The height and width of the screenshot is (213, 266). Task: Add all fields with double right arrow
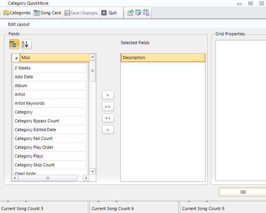tap(108, 107)
